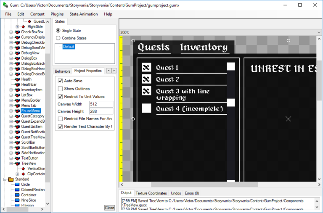
Task: Select the Combine States radio button
Action: click(x=58, y=38)
